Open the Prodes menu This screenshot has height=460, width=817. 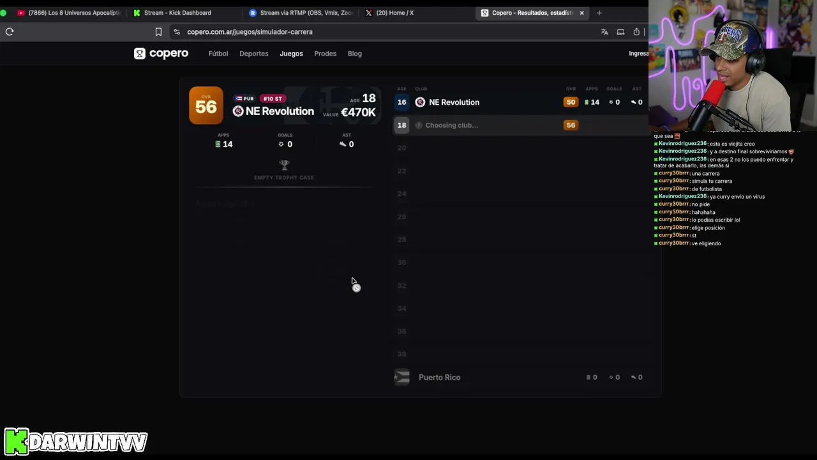coord(326,54)
